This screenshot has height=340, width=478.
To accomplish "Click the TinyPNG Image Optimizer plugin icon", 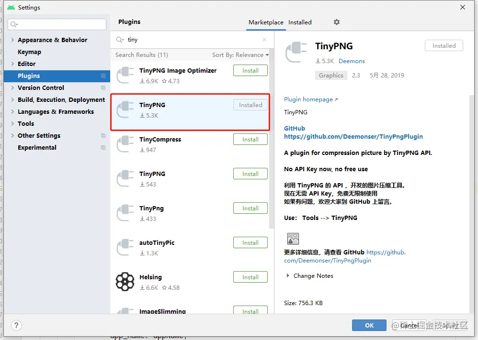I will point(125,75).
